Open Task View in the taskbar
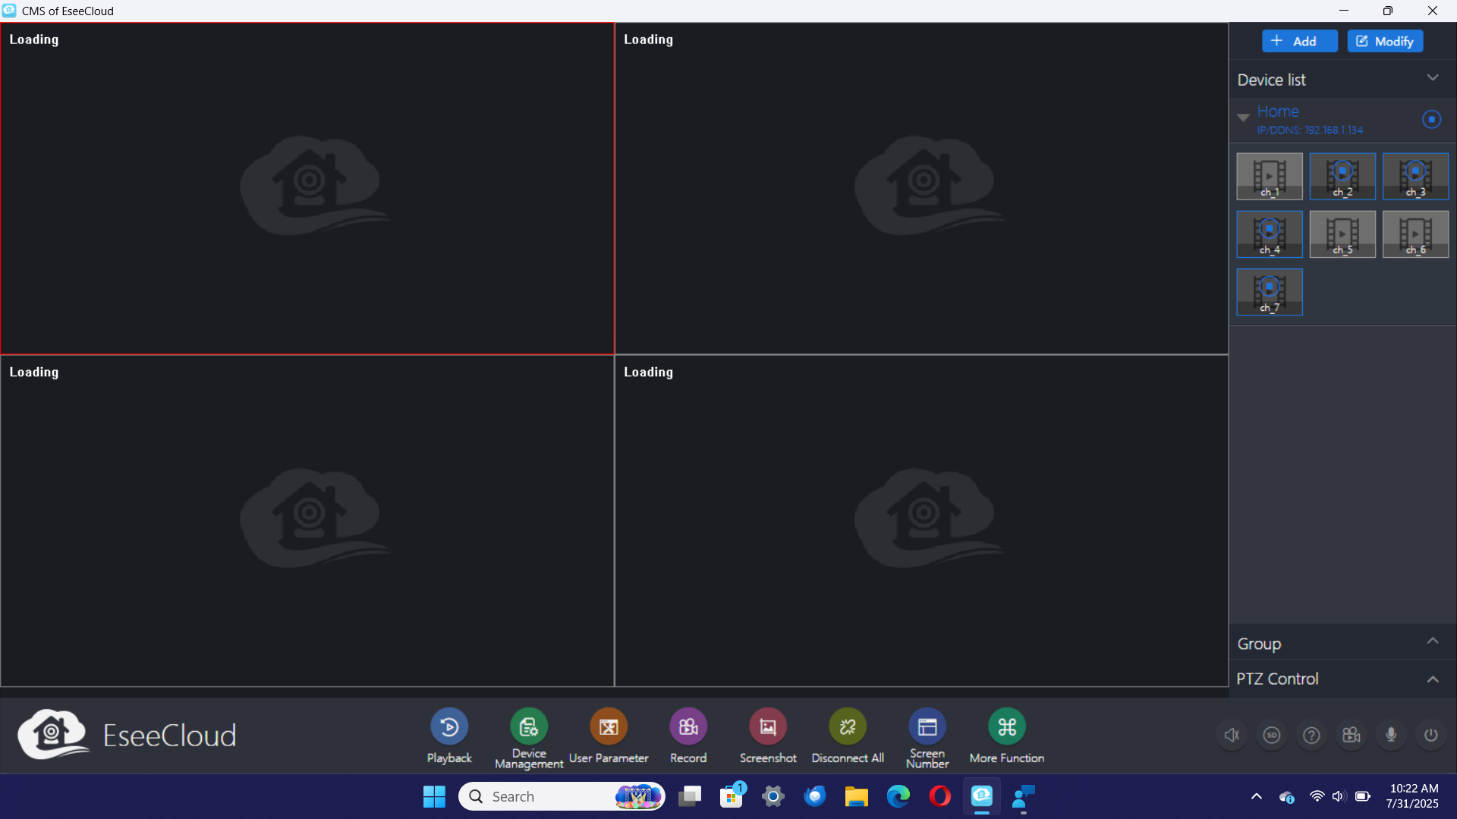Image resolution: width=1457 pixels, height=819 pixels. click(690, 796)
